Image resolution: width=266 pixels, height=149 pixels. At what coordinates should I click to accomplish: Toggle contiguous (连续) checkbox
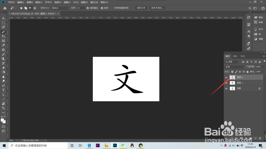(x=102, y=8)
